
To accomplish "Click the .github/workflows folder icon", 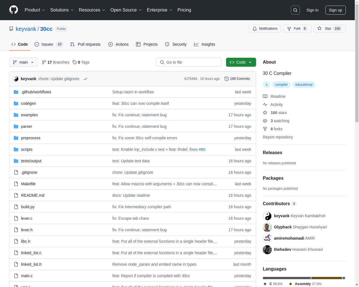I will tap(16, 92).
